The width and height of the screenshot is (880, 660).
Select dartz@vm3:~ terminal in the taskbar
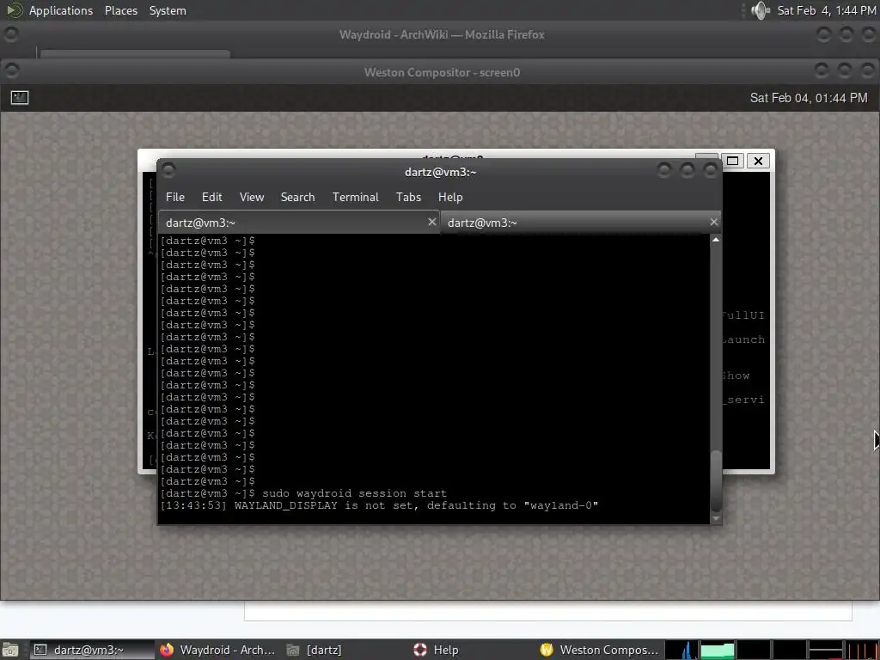[x=91, y=650]
